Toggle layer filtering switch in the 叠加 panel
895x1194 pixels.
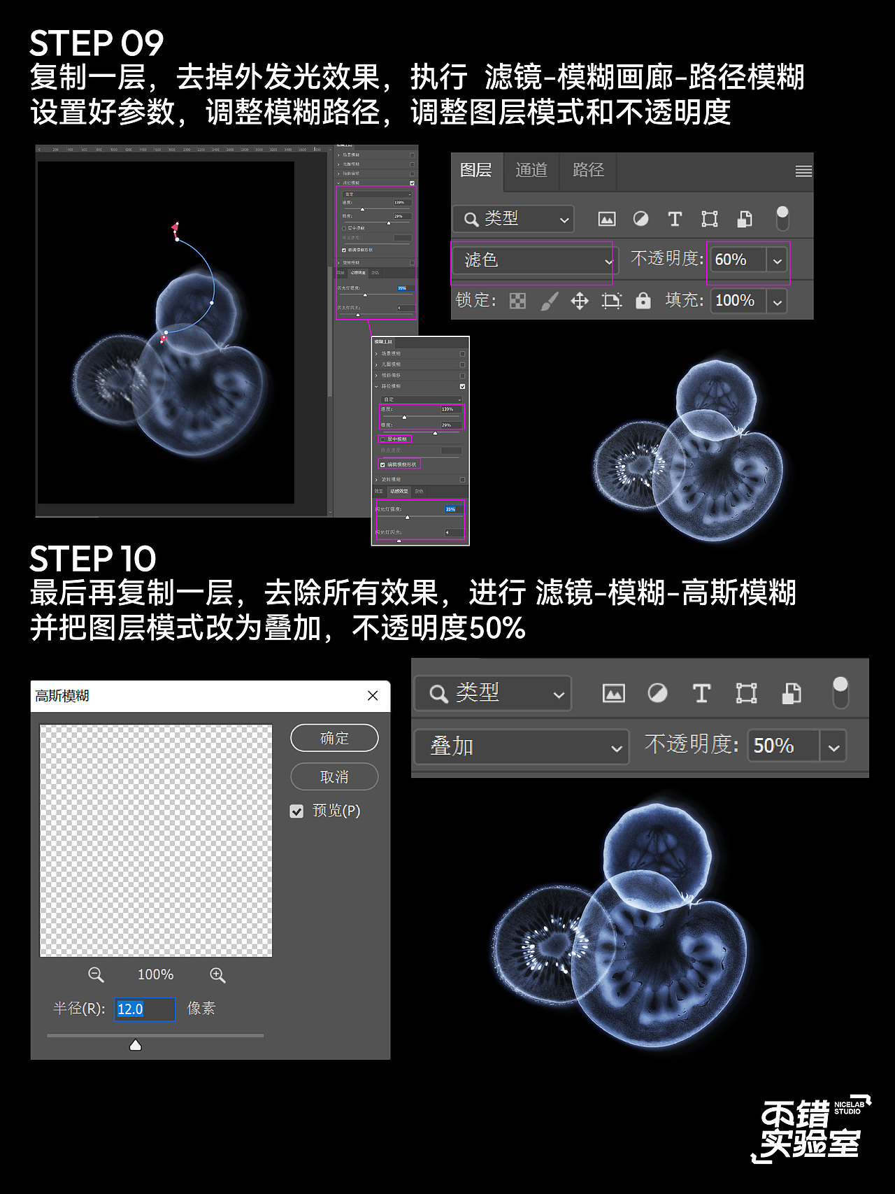coord(840,692)
